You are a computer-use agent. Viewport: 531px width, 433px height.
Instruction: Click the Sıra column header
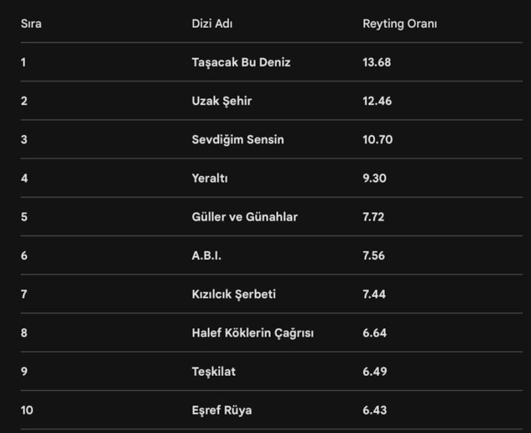click(31, 24)
